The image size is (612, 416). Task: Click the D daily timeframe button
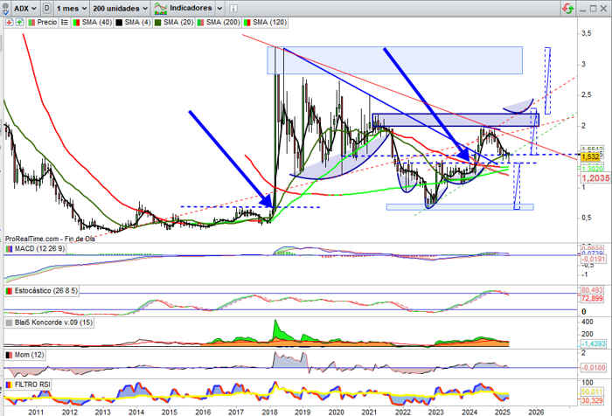(46, 8)
